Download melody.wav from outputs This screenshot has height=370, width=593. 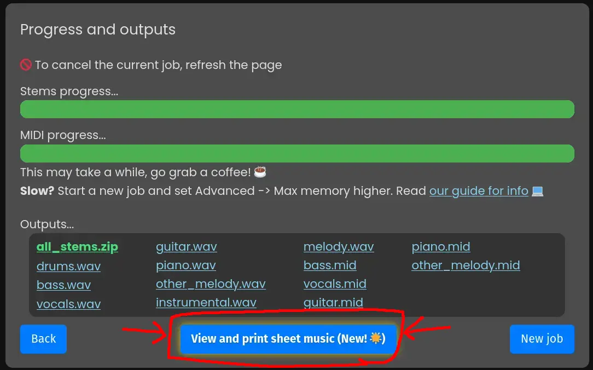coord(338,247)
